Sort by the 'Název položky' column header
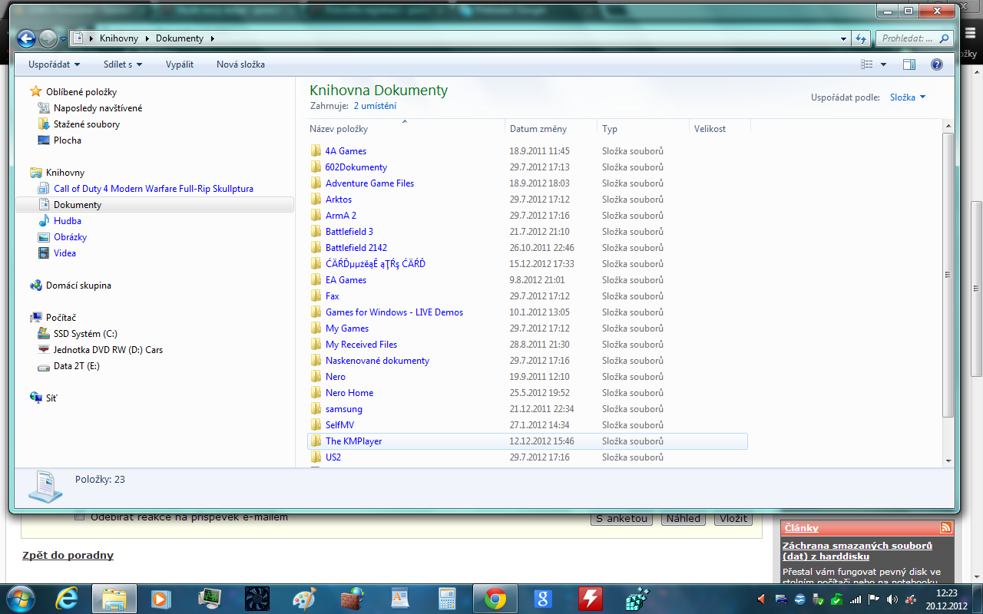 point(405,129)
